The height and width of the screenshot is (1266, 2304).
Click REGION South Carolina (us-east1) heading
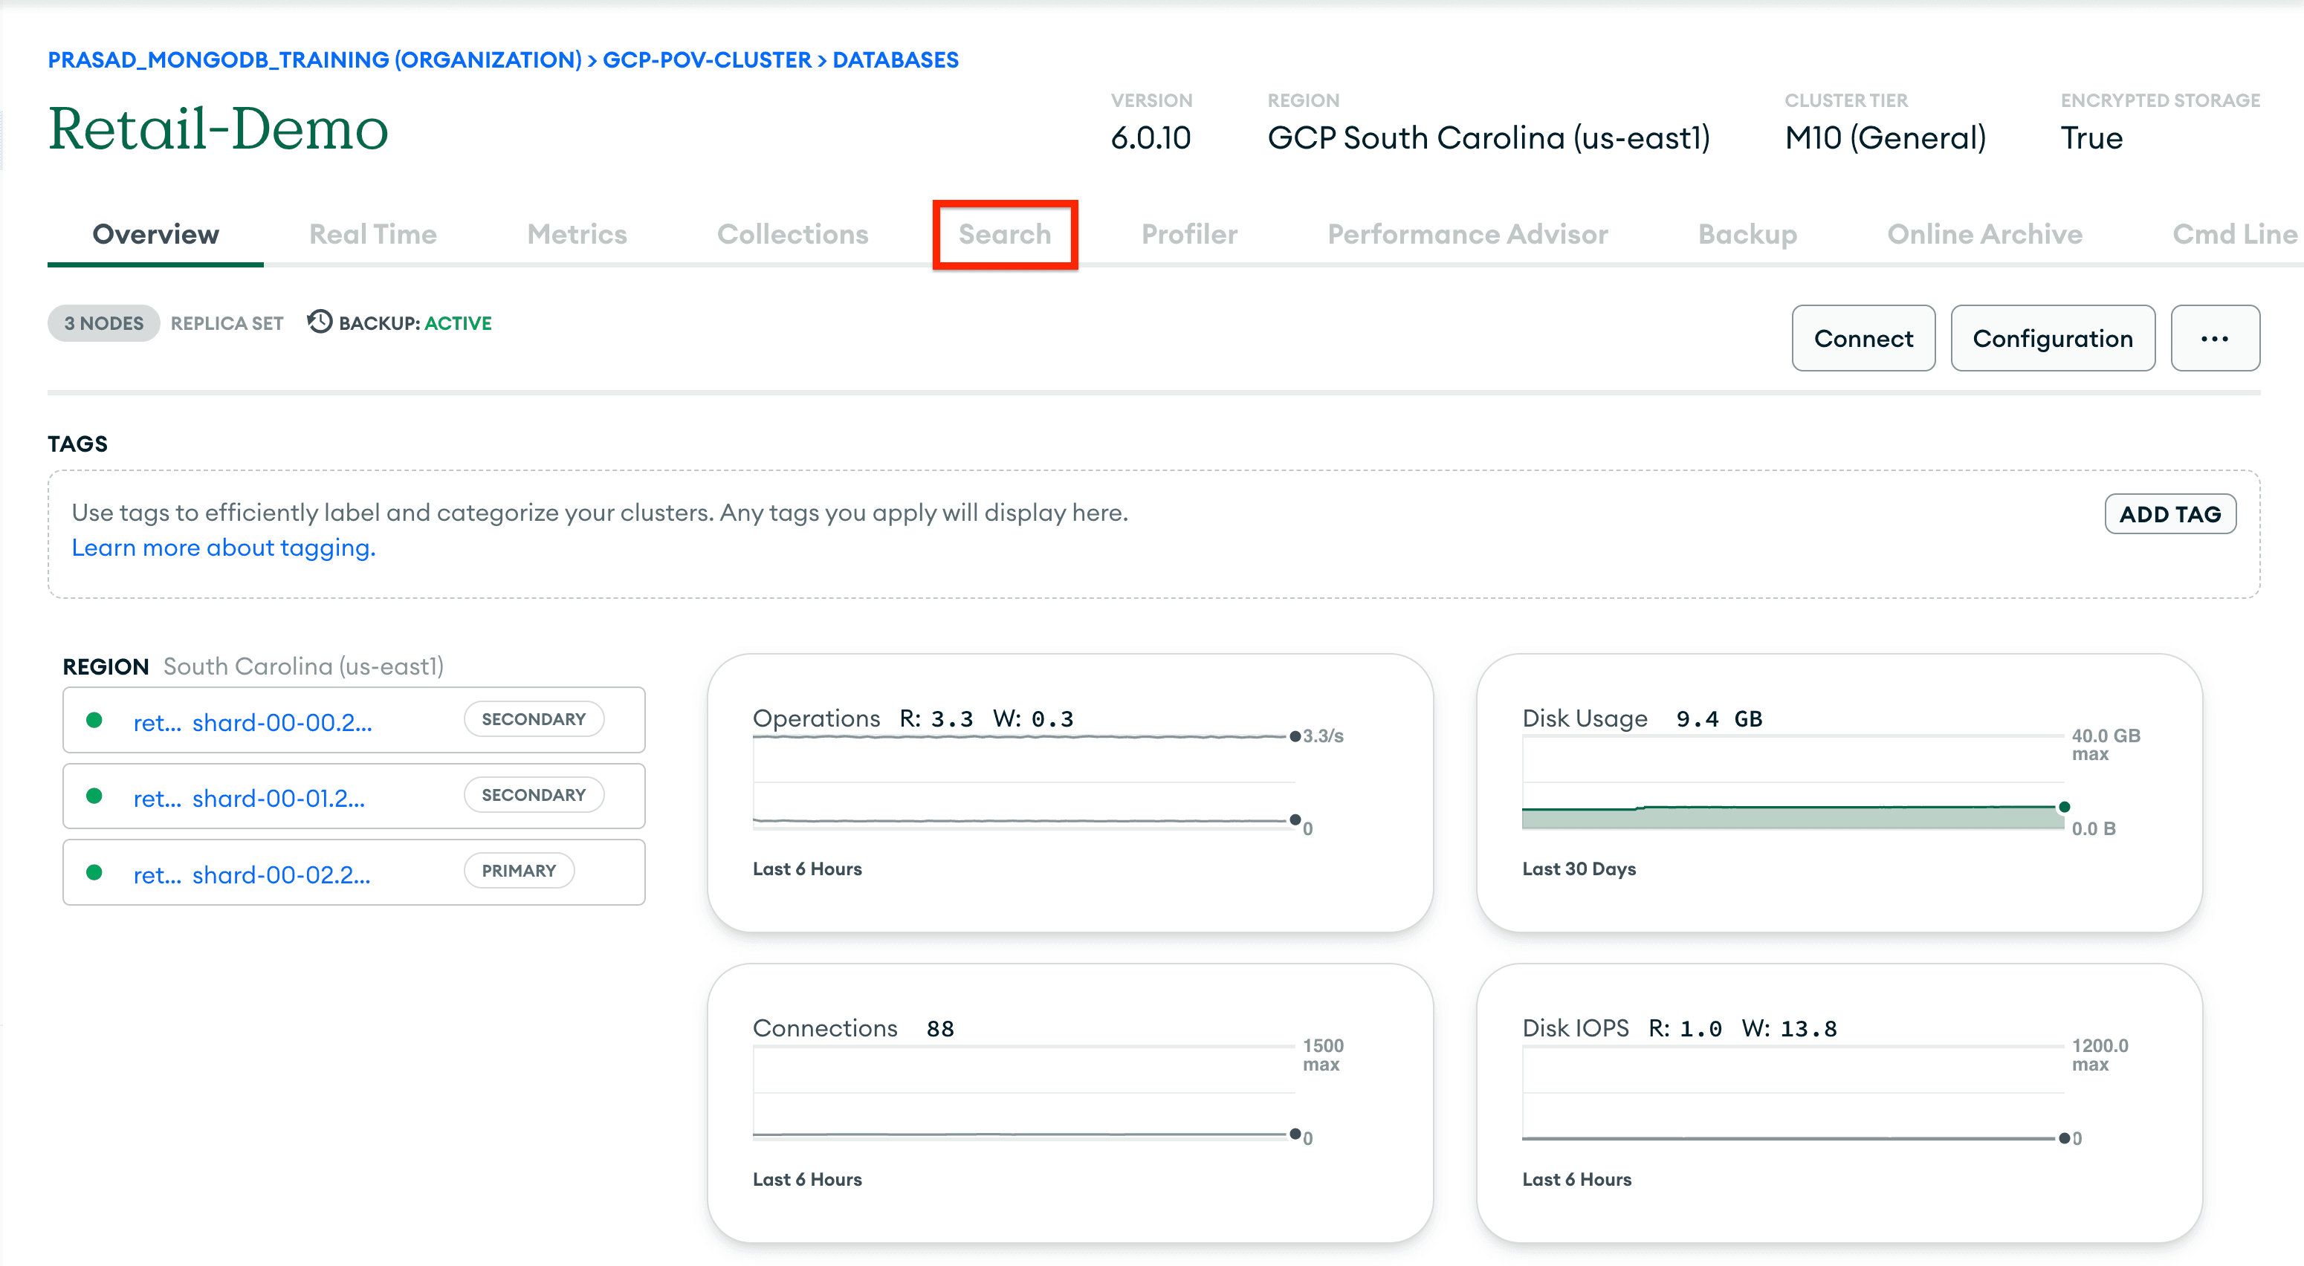tap(253, 666)
